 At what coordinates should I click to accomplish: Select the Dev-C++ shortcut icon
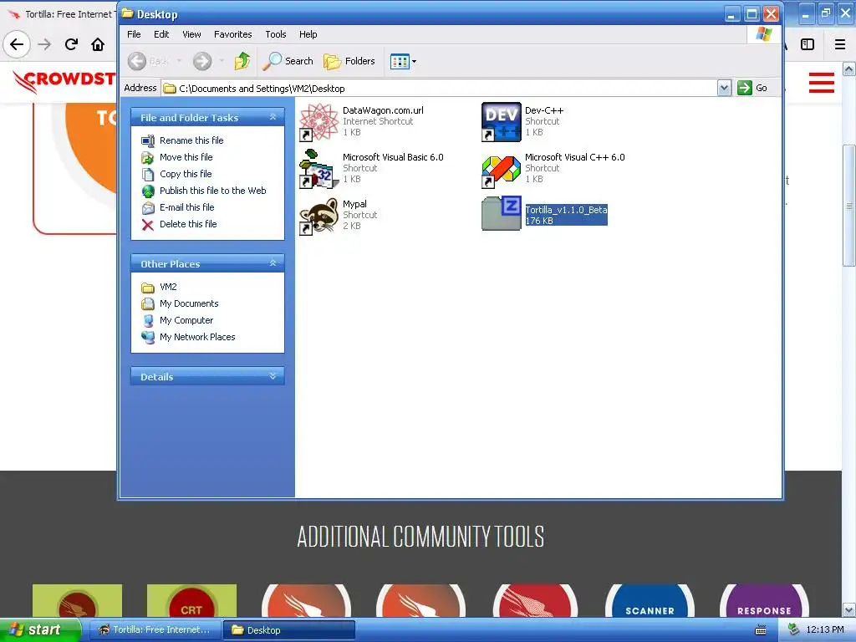502,122
